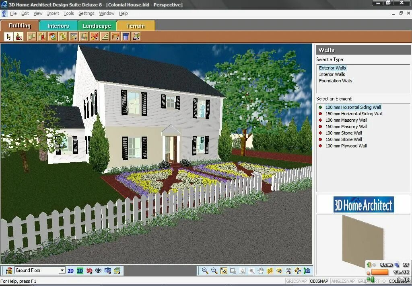Click the four-arrow navigation icon
Image resolution: width=412 pixels, height=286 pixels.
coord(298,270)
